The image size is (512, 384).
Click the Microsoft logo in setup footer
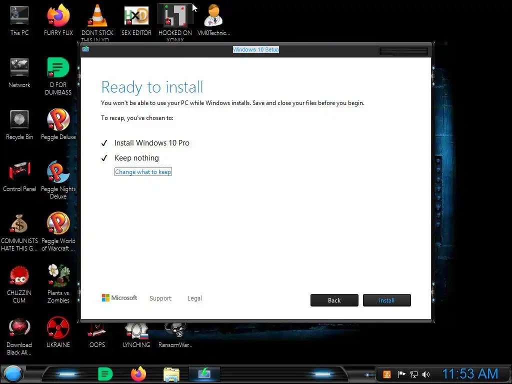pos(119,298)
